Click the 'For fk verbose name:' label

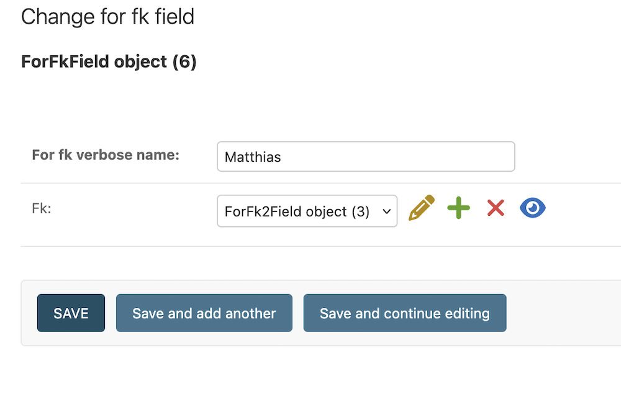click(106, 154)
